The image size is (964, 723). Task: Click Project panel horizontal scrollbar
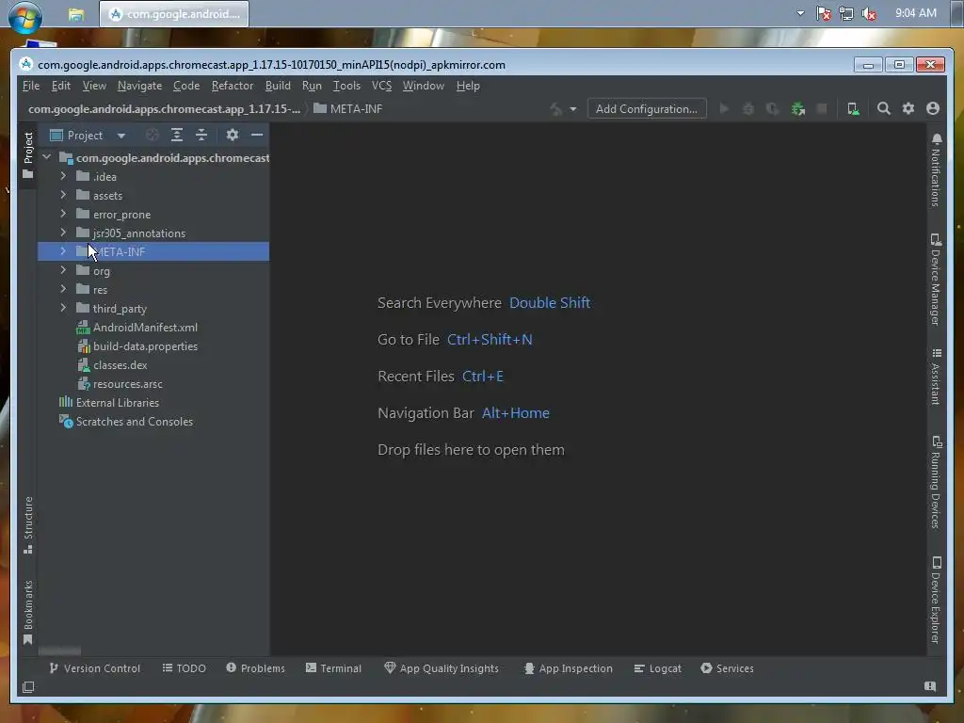tap(59, 651)
